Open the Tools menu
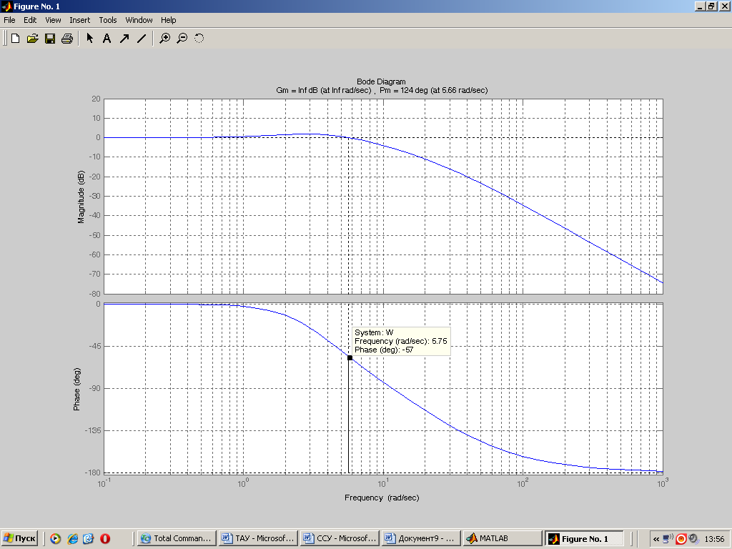The height and width of the screenshot is (549, 732). pos(107,20)
